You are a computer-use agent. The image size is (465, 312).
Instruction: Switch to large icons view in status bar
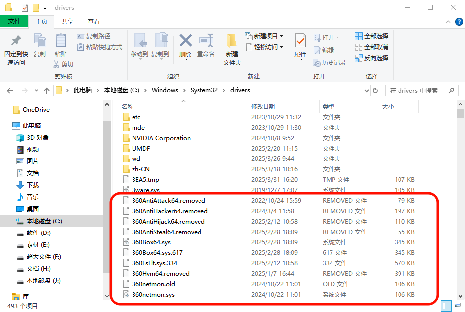pyautogui.click(x=457, y=306)
